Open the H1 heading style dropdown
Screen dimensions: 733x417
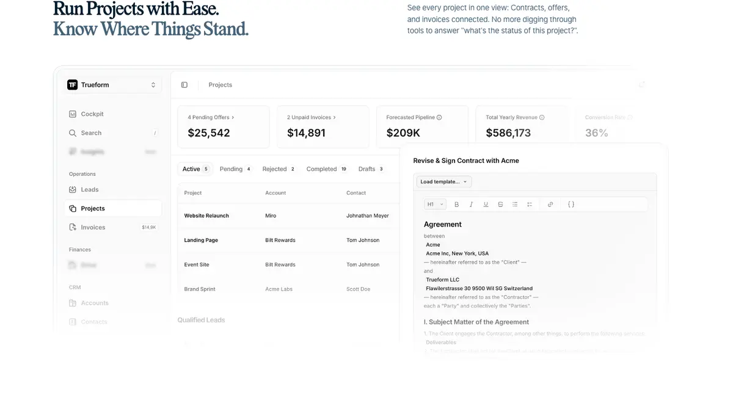(x=435, y=205)
